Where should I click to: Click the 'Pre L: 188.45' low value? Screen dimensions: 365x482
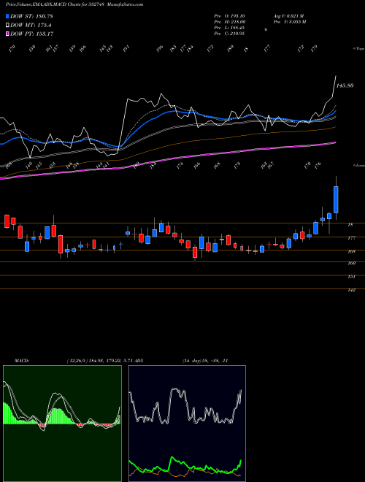tap(229, 28)
